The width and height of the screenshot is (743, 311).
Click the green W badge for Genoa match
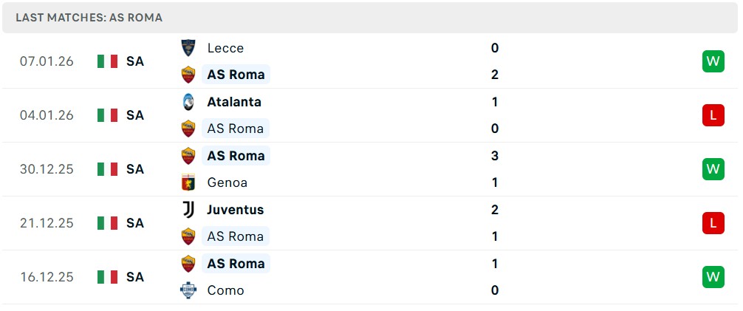[713, 169]
